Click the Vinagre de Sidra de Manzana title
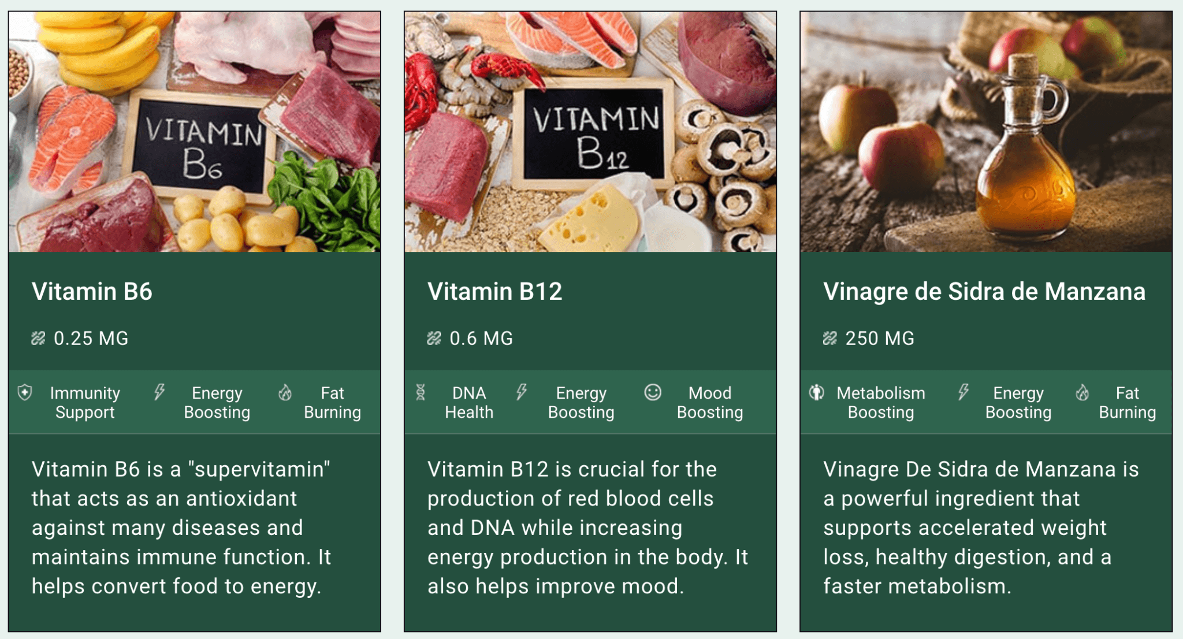Image resolution: width=1183 pixels, height=639 pixels. pos(984,291)
